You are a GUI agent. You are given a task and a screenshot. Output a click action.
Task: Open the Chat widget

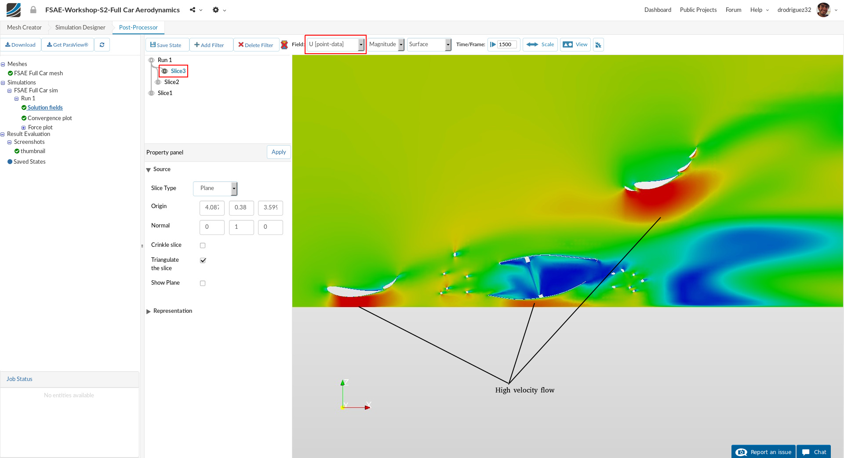click(814, 452)
